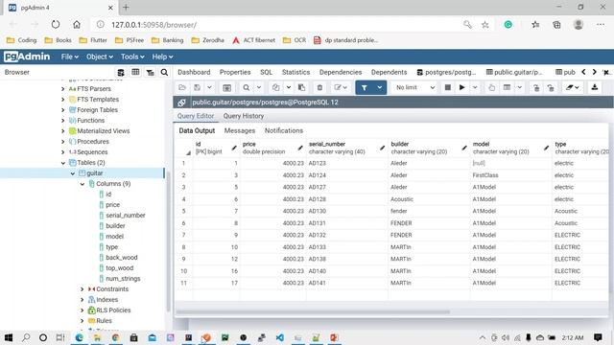Click the Query Tool icon in Browser panel

tap(121, 73)
